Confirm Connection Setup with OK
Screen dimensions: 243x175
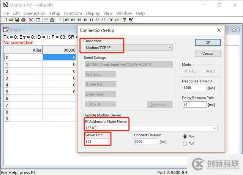[208, 42]
